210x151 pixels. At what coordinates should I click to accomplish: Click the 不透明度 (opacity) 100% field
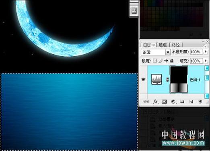pos(196,52)
